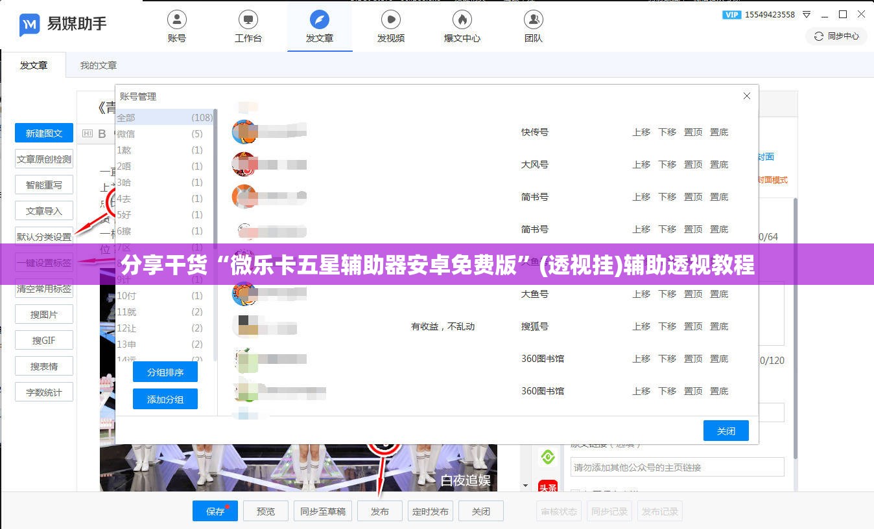Click the red 头条 platform icon
Image resolution: width=874 pixels, height=529 pixels.
point(548,486)
